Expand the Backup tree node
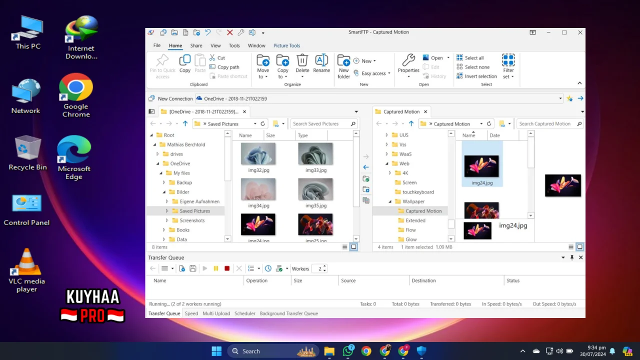 coord(164,182)
